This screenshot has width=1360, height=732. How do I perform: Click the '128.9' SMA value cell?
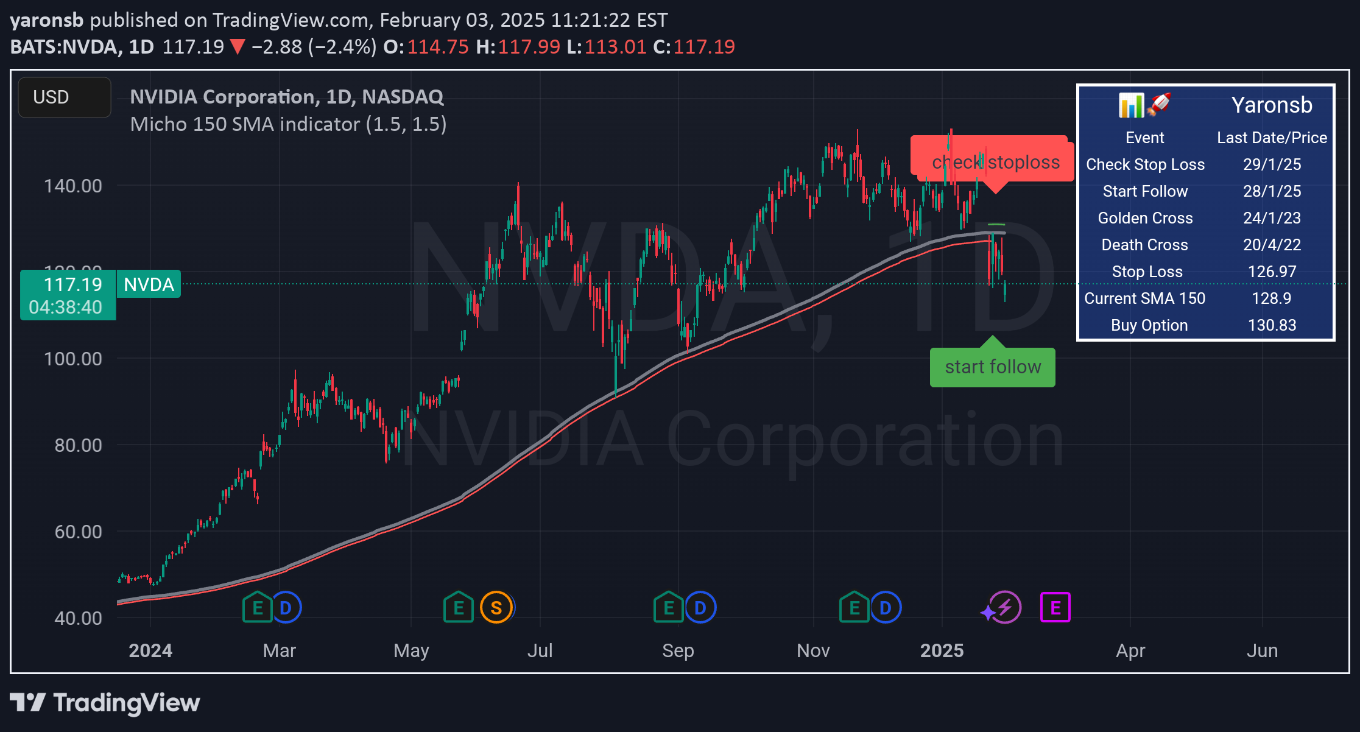(1272, 298)
